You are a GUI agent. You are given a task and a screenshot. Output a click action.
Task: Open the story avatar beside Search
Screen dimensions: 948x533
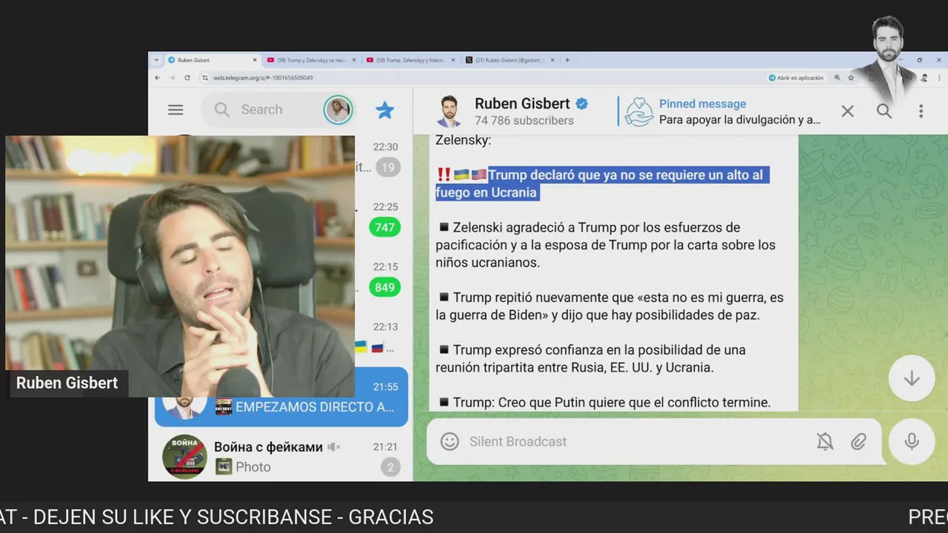pyautogui.click(x=338, y=110)
